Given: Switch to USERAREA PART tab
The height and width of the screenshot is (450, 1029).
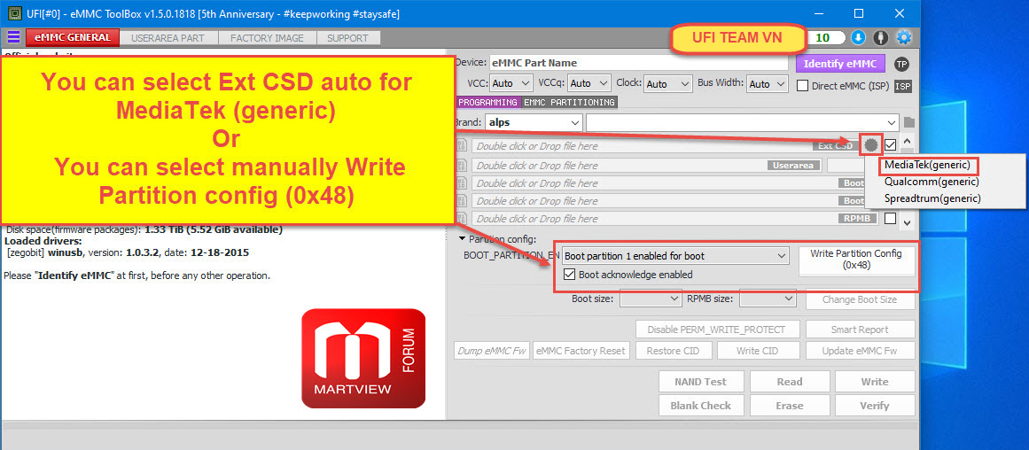Looking at the screenshot, I should coord(168,38).
